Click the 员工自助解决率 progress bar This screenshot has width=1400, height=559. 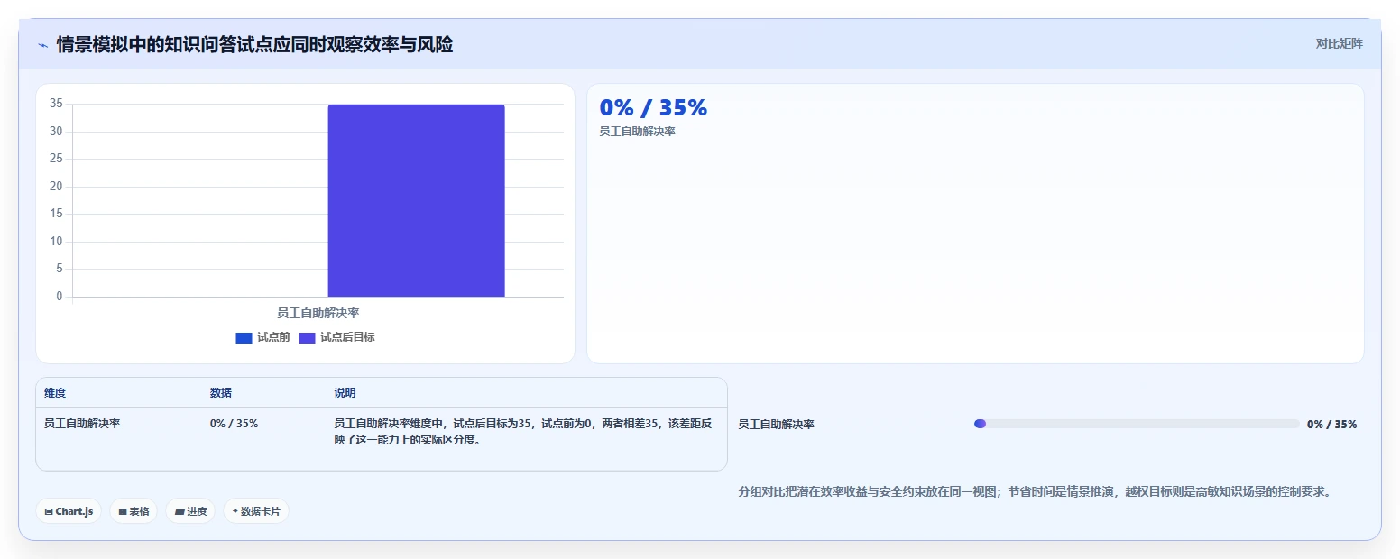point(1137,424)
